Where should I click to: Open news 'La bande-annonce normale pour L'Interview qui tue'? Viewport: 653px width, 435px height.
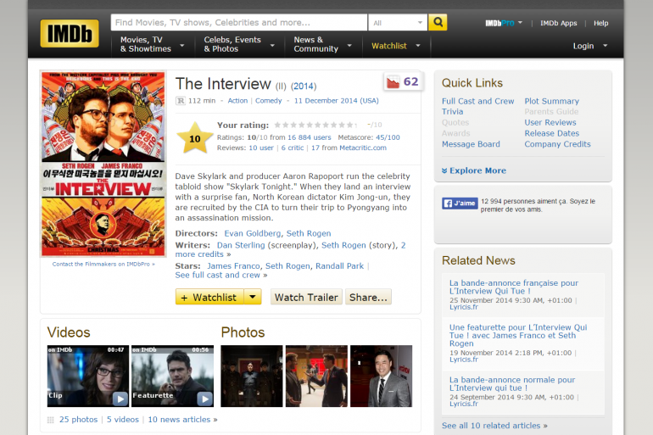coord(512,384)
